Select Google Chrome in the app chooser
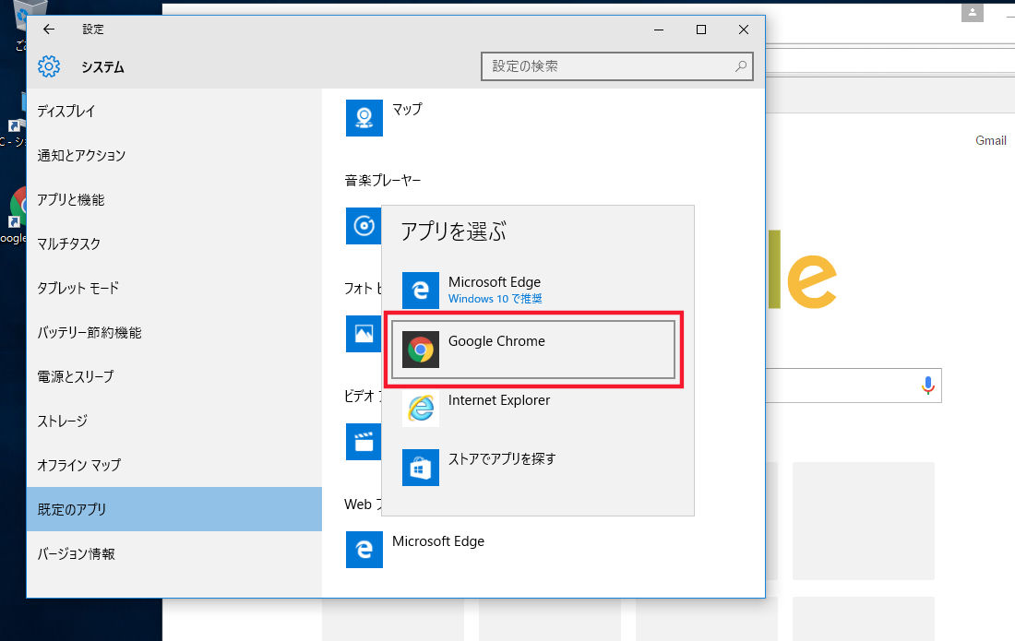 533,350
